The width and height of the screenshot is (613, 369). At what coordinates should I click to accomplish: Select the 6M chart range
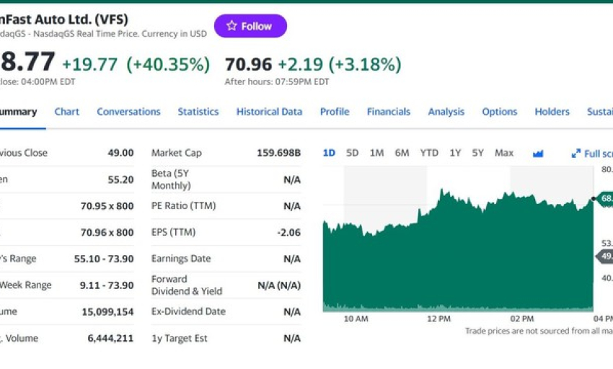point(402,153)
